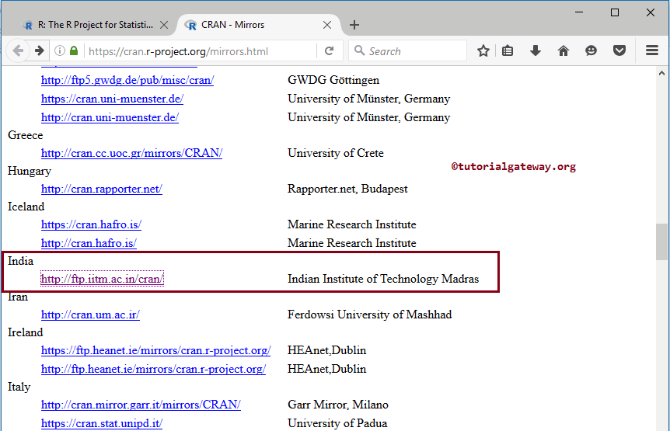Click the 'India' country heading
The height and width of the screenshot is (431, 670).
click(20, 261)
